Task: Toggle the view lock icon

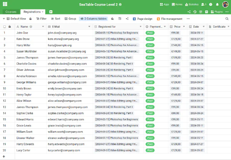Action: click(x=30, y=19)
